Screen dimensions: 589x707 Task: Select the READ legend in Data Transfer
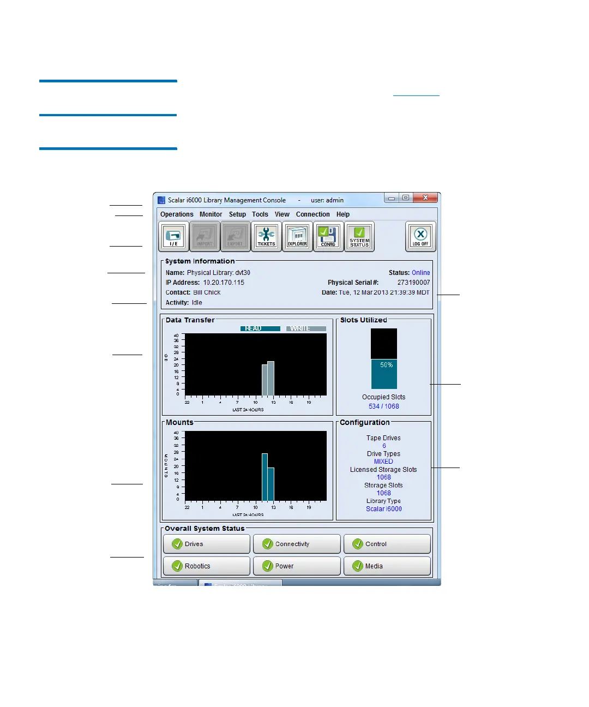[x=260, y=328]
